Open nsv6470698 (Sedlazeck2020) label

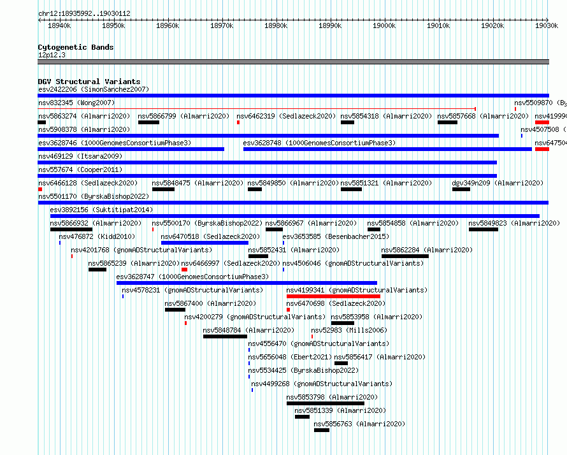point(336,303)
